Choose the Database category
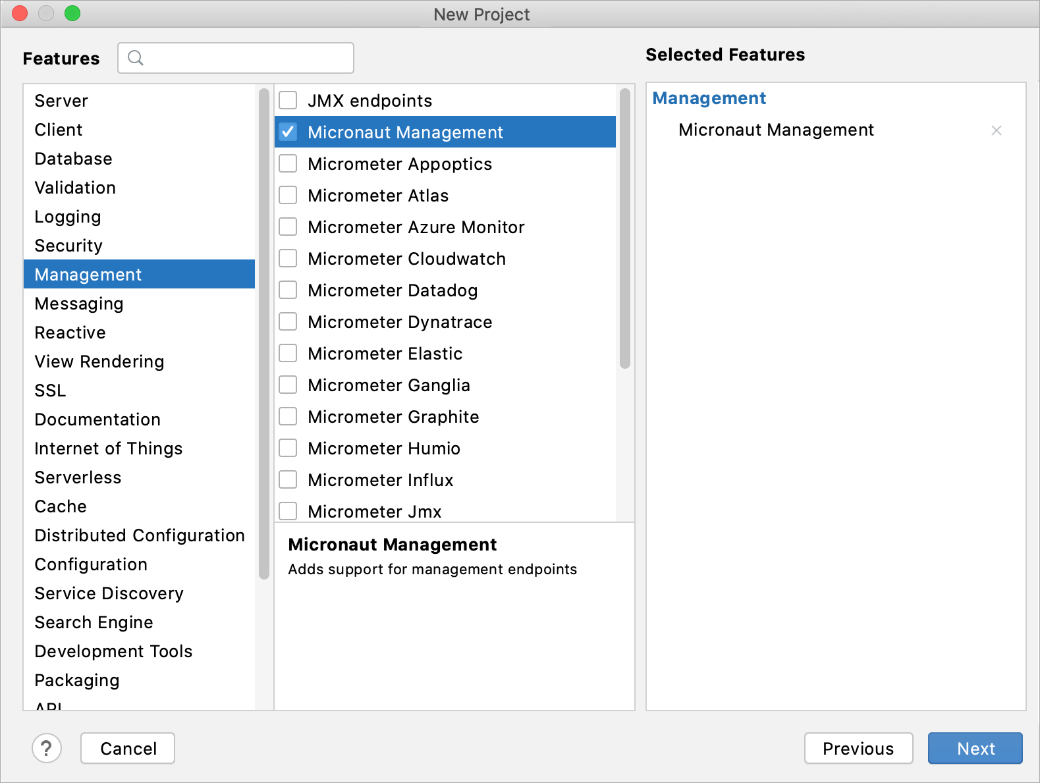This screenshot has height=783, width=1040. [x=139, y=159]
